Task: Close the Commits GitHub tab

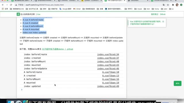Action: [x=78, y=1]
